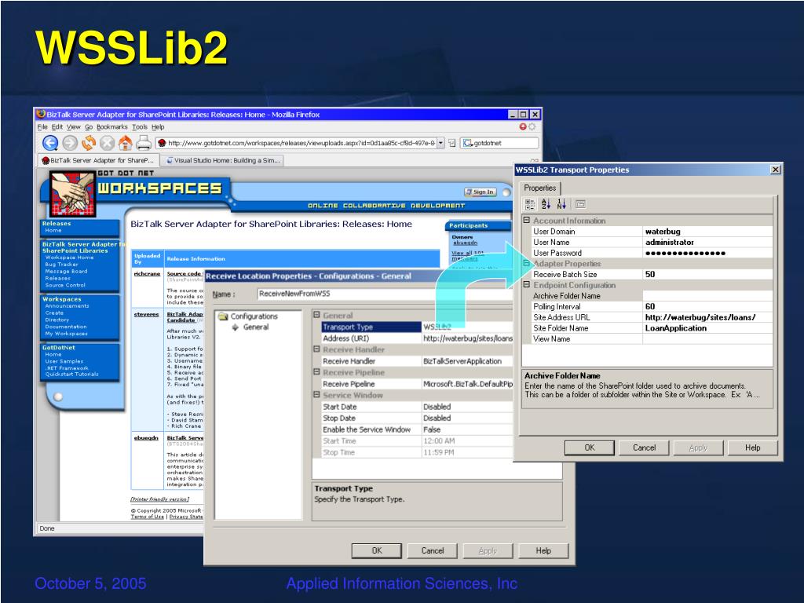
Task: Click the empty Archive Folder Name value field
Action: (707, 296)
